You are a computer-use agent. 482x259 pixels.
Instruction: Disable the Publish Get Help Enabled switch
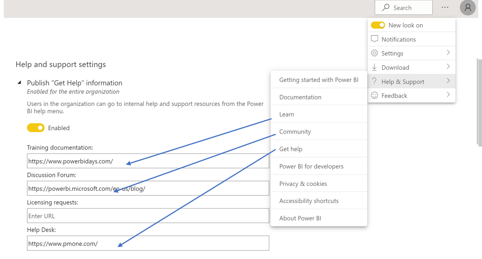[36, 128]
